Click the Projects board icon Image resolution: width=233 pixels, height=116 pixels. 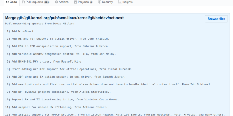pyautogui.click(x=75, y=2)
